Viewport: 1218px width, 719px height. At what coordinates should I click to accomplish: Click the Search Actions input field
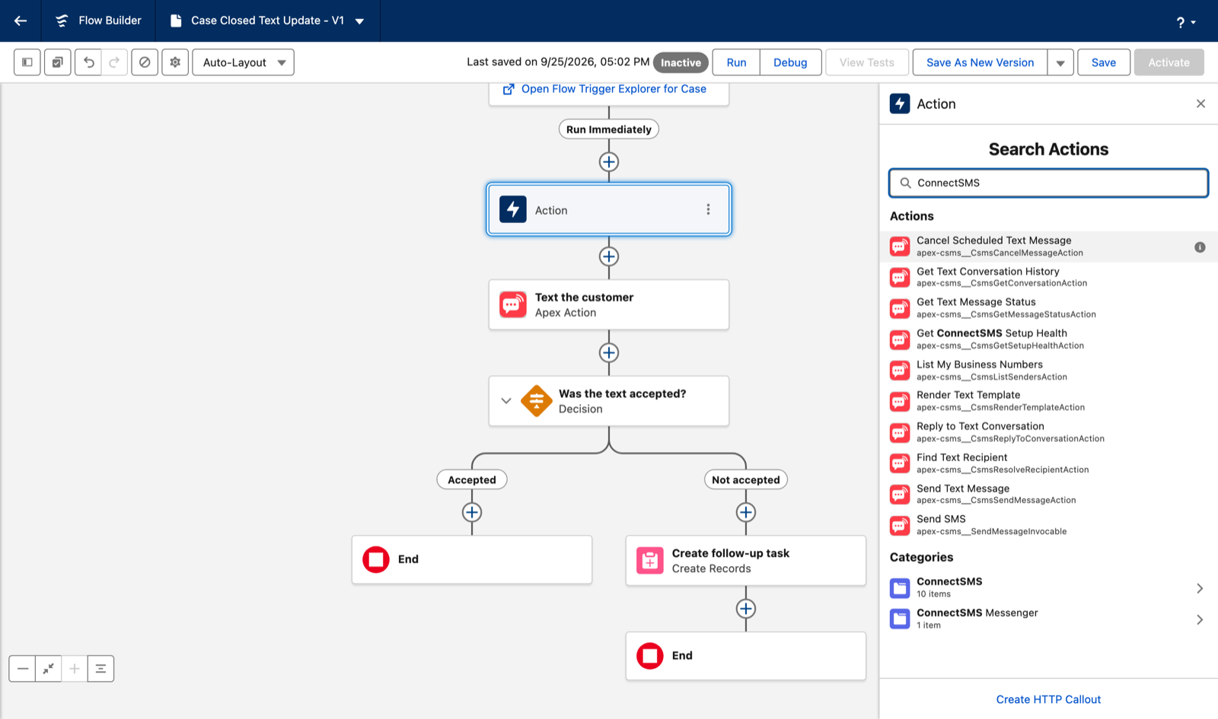(1048, 183)
